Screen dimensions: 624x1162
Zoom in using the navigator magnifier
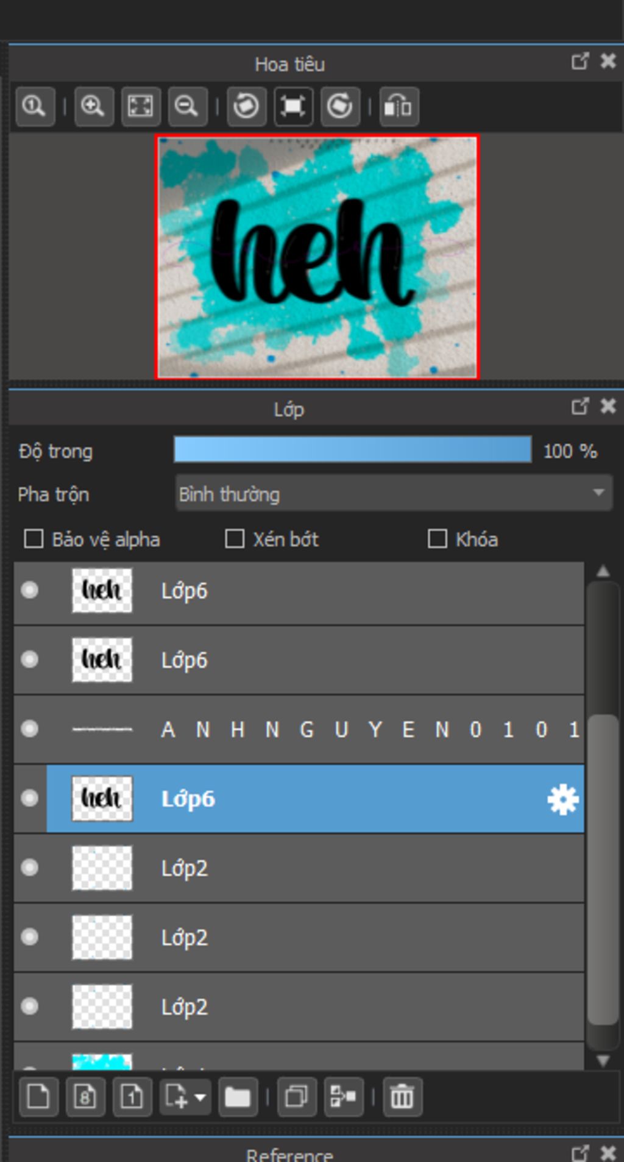coord(93,107)
